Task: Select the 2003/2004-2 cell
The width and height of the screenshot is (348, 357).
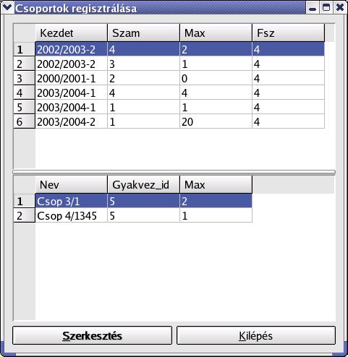Action: (72, 121)
